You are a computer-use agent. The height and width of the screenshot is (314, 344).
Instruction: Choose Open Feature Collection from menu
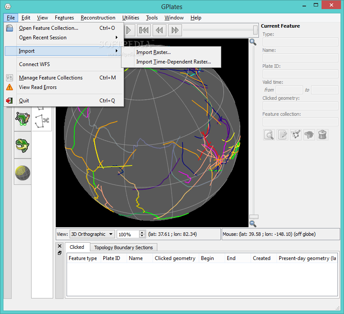point(64,28)
